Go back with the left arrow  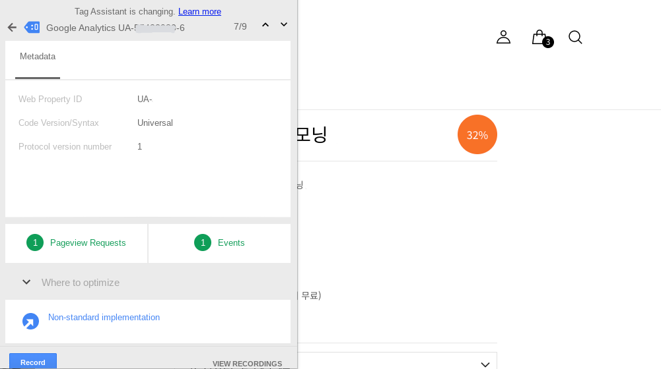tap(12, 28)
